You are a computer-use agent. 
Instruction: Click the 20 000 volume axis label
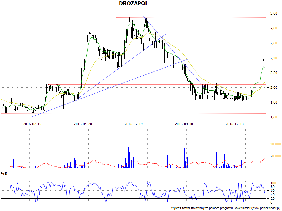click(x=276, y=156)
